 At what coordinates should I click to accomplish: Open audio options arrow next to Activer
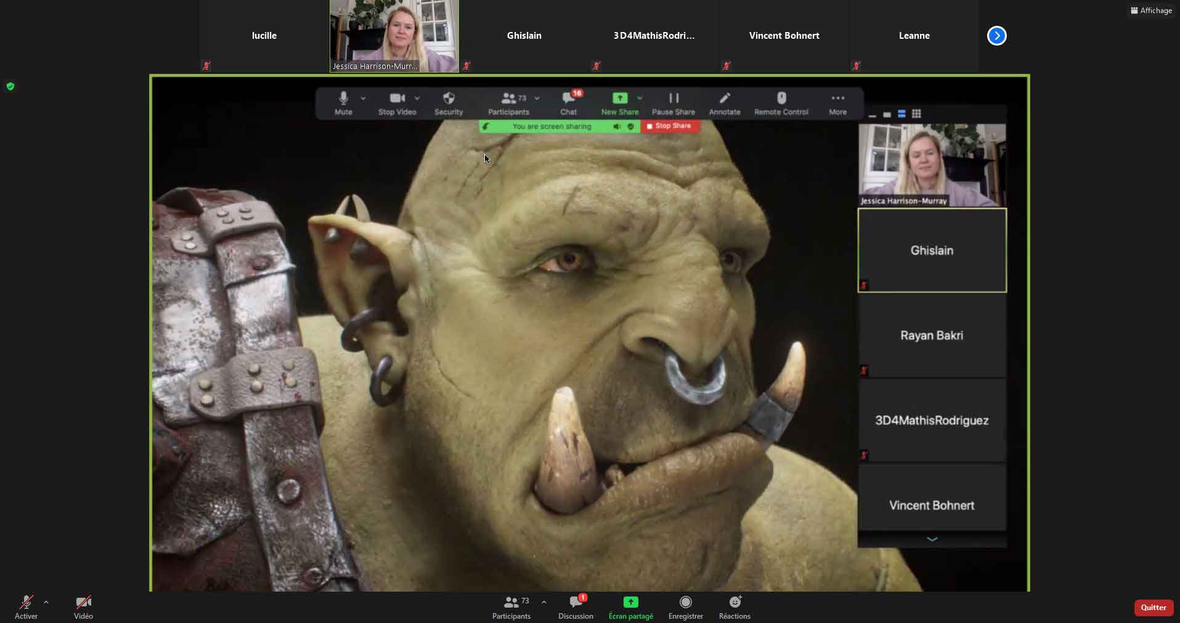click(x=46, y=602)
